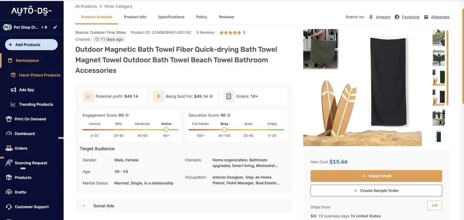Click the All Products breadcrumb

point(86,6)
